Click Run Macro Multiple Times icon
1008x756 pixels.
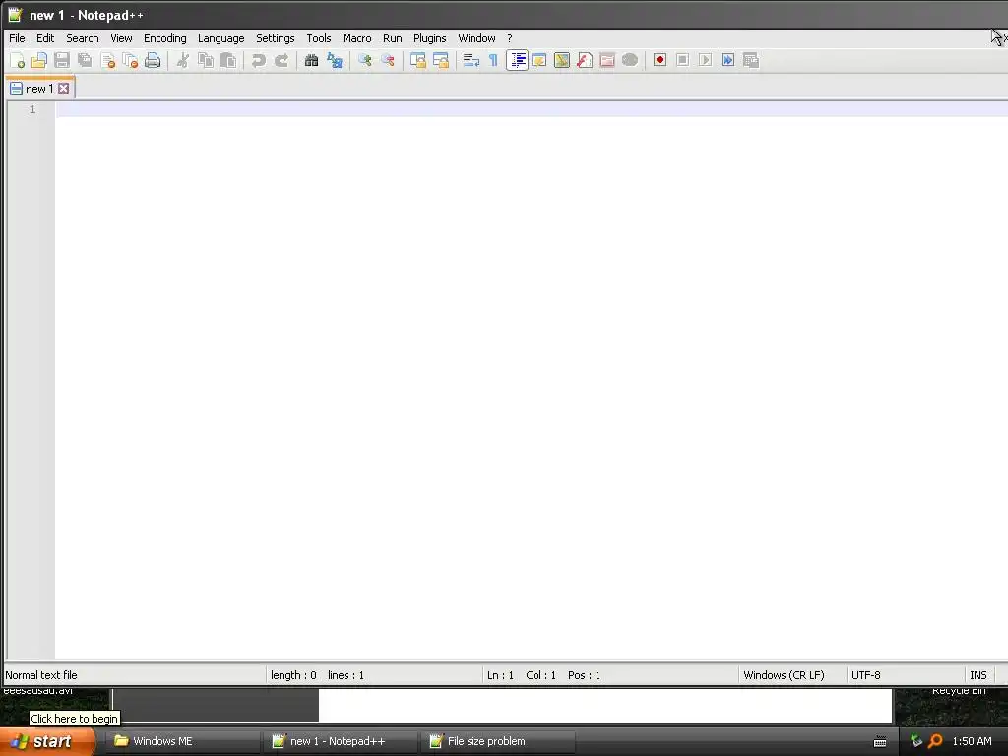tap(727, 60)
